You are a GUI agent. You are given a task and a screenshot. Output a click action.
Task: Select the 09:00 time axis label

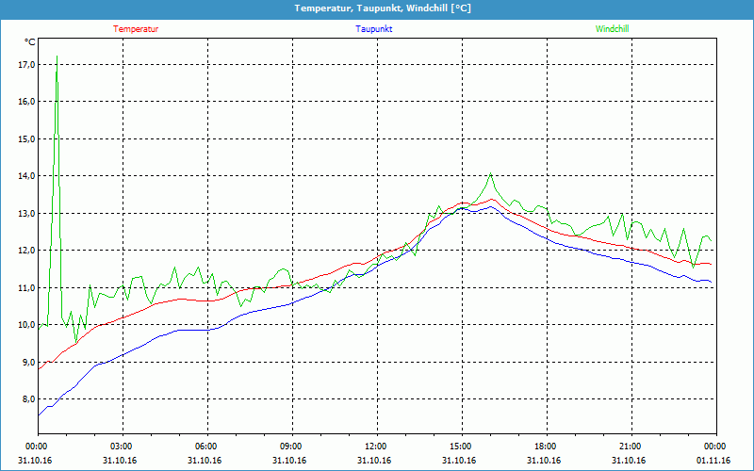[x=291, y=447]
